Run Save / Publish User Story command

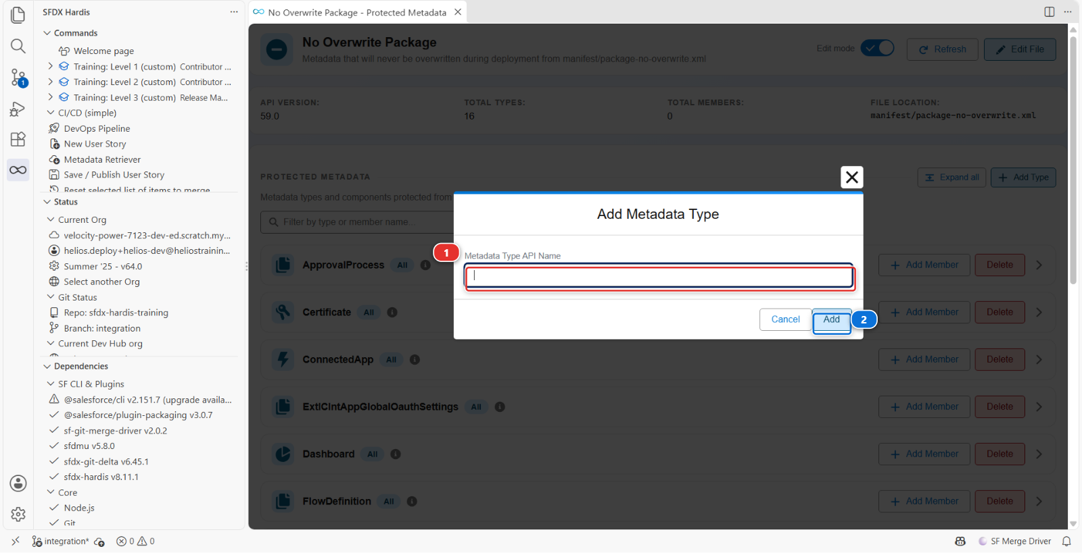114,175
